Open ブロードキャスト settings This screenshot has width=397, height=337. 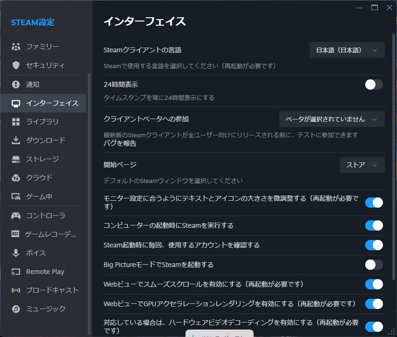pyautogui.click(x=43, y=290)
